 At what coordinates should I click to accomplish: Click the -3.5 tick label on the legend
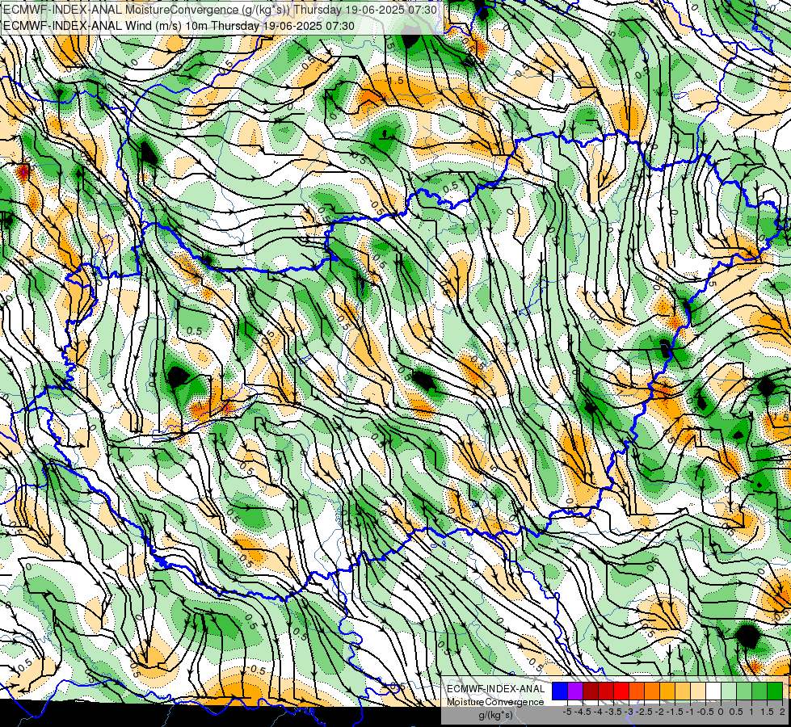tap(613, 712)
